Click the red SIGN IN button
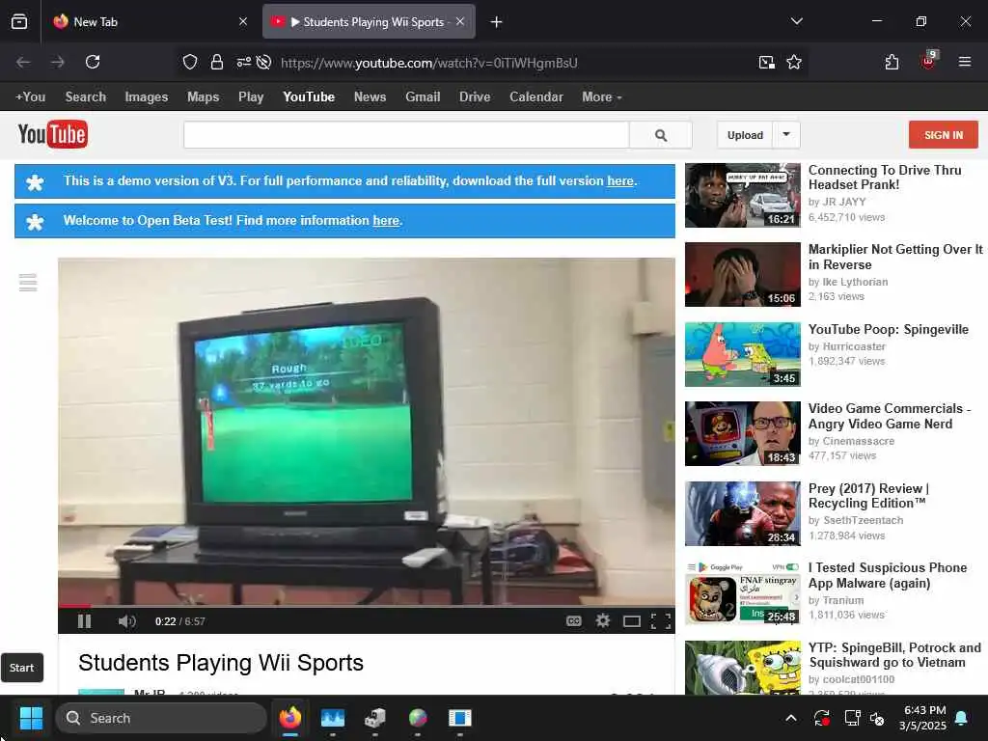The width and height of the screenshot is (988, 741). click(x=944, y=135)
